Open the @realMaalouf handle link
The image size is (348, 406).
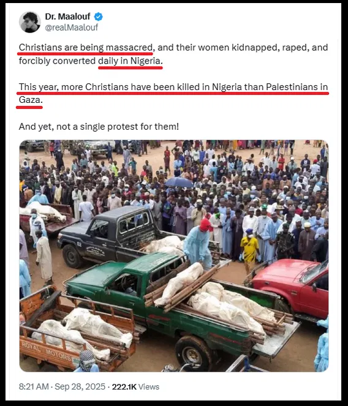[72, 28]
